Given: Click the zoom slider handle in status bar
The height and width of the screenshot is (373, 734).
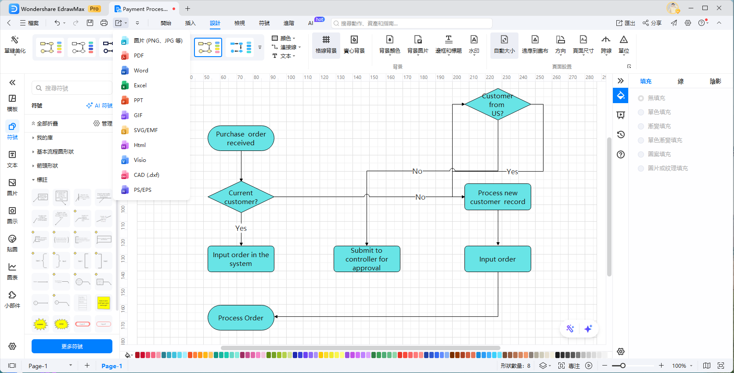Looking at the screenshot, I should (x=622, y=366).
